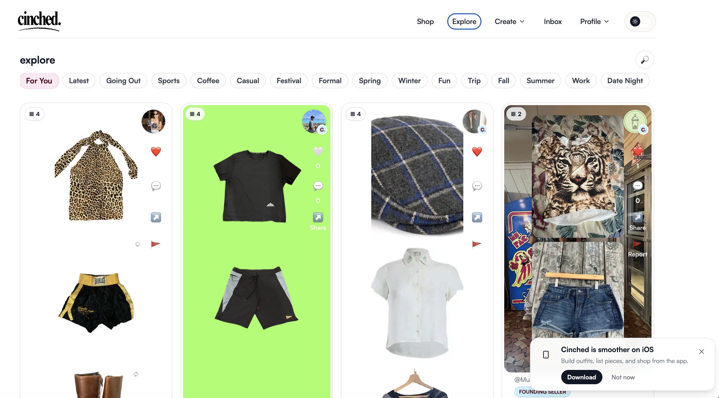
Task: Filter outfits by Festival
Action: [289, 81]
